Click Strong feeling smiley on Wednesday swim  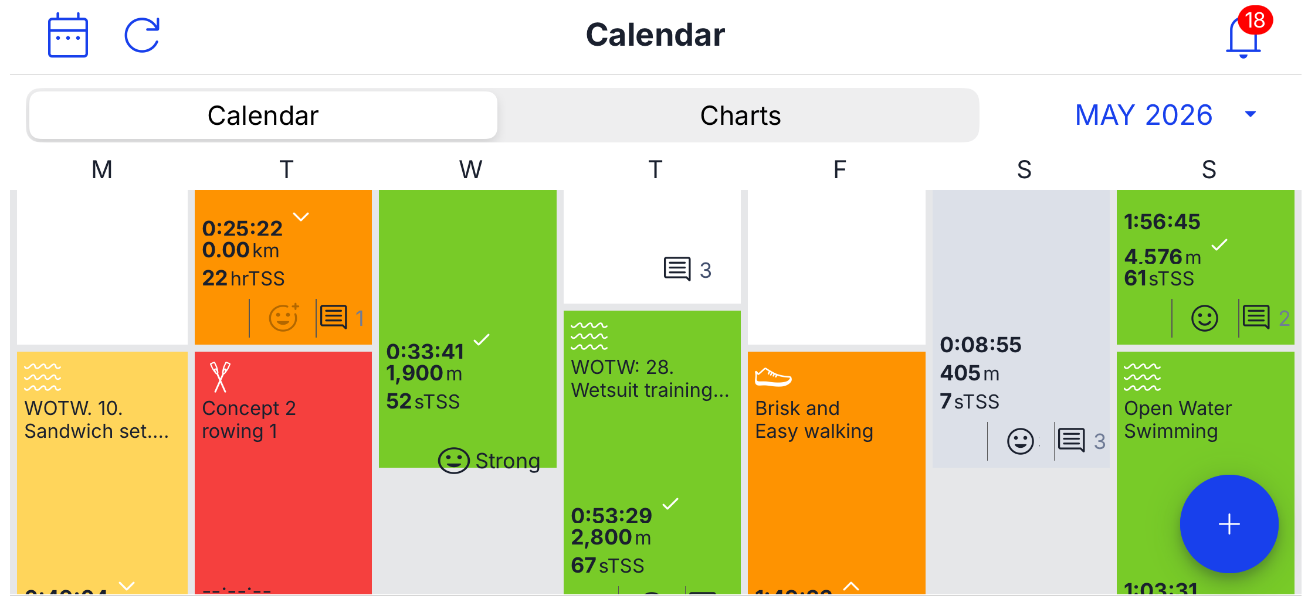coord(454,461)
